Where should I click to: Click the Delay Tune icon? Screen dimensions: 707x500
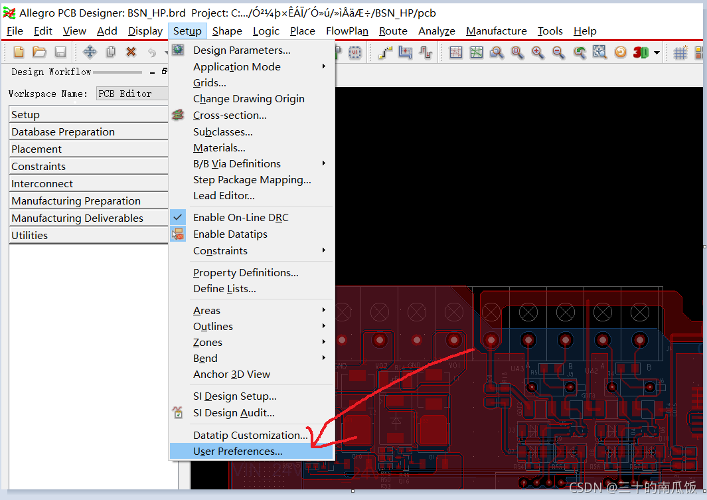[426, 52]
